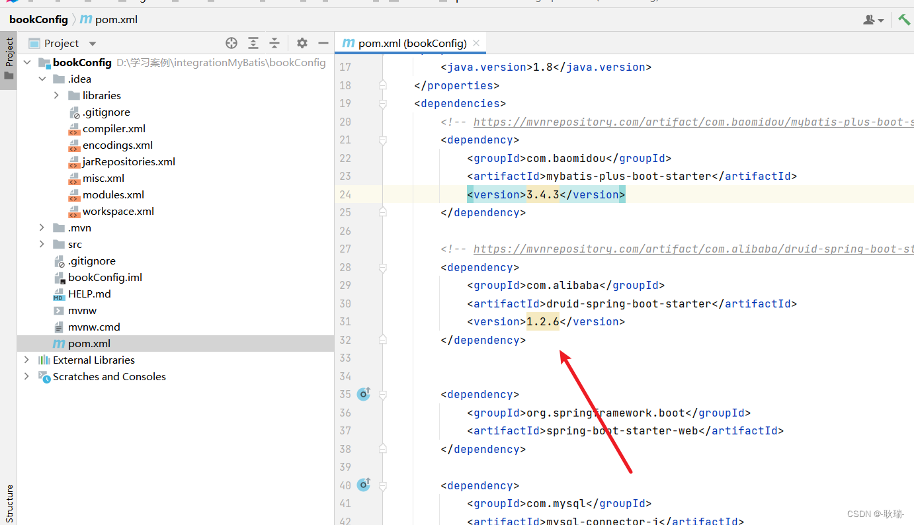Hide the Project panel with minus icon

coord(323,43)
